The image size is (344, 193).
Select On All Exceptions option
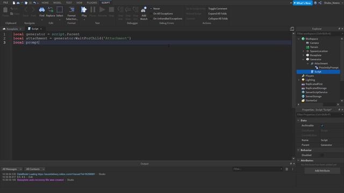(163, 13)
